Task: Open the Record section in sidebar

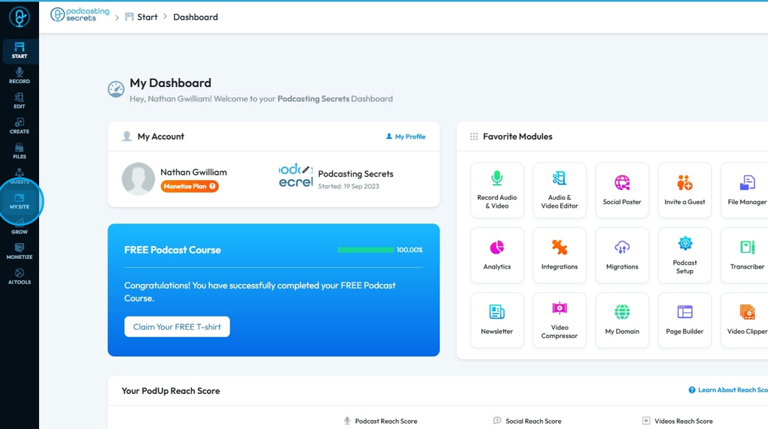Action: pyautogui.click(x=19, y=76)
